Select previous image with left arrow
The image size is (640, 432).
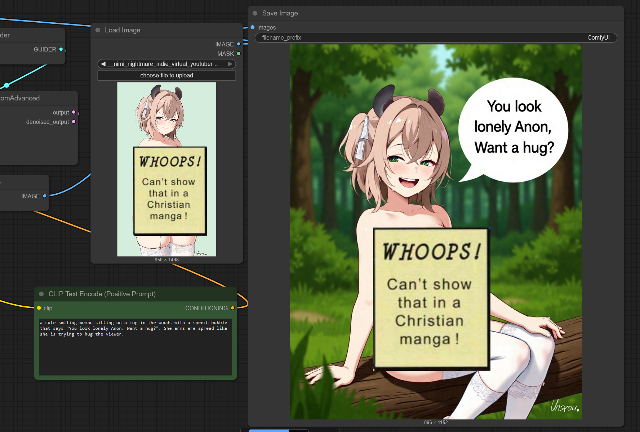tap(103, 64)
